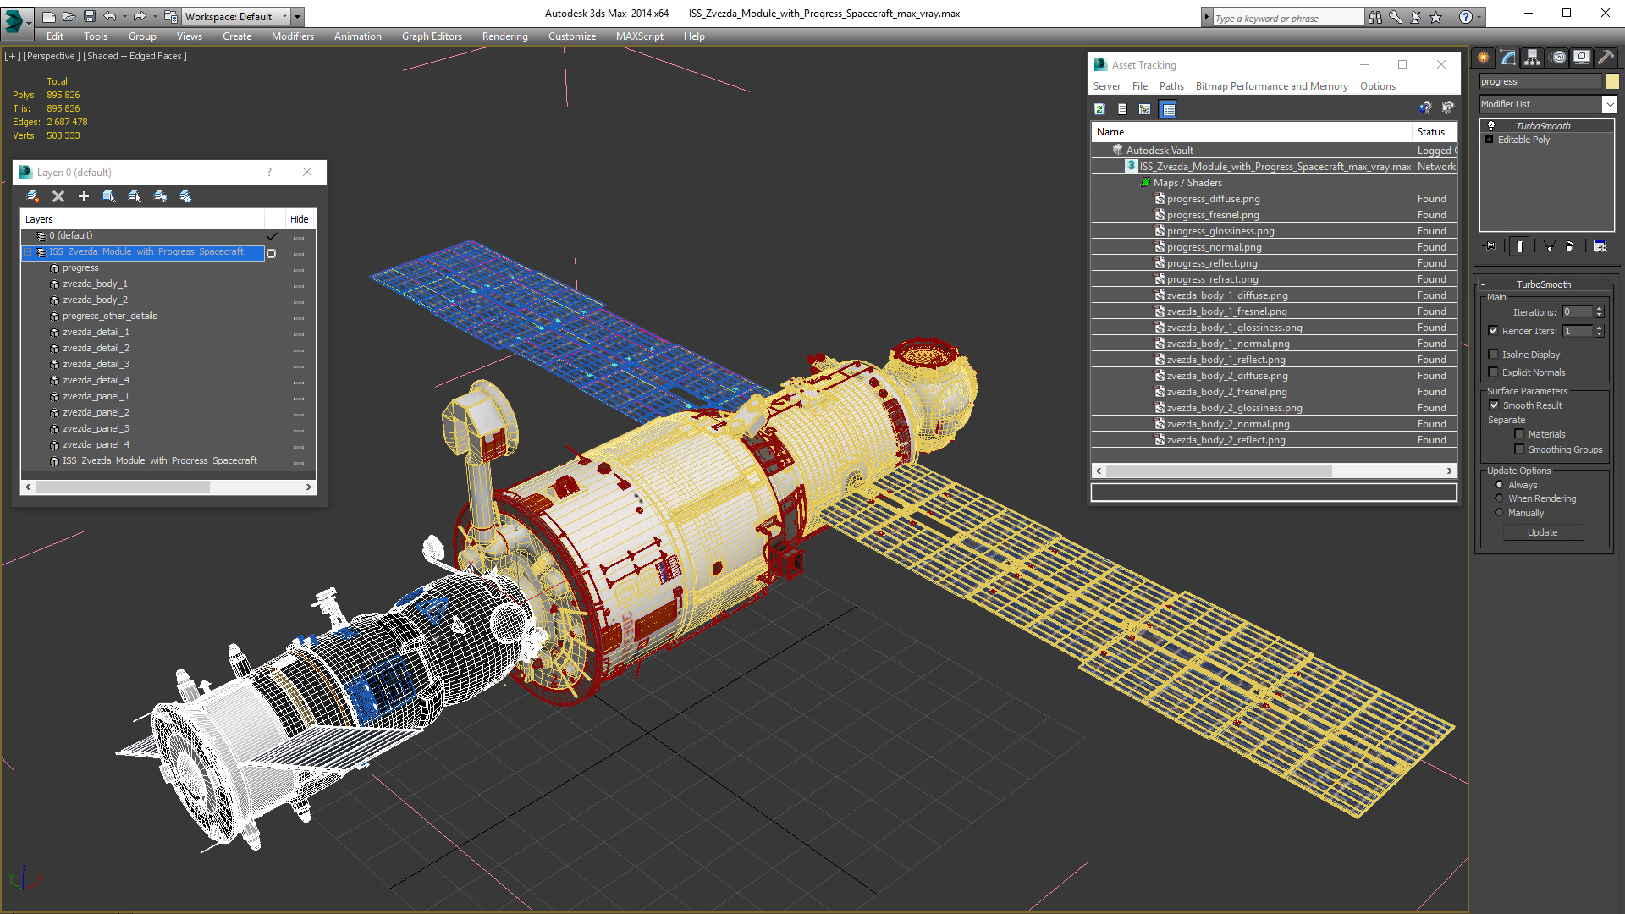Click Iterations spinner up arrow
Screen dimensions: 1625x914
1599,309
